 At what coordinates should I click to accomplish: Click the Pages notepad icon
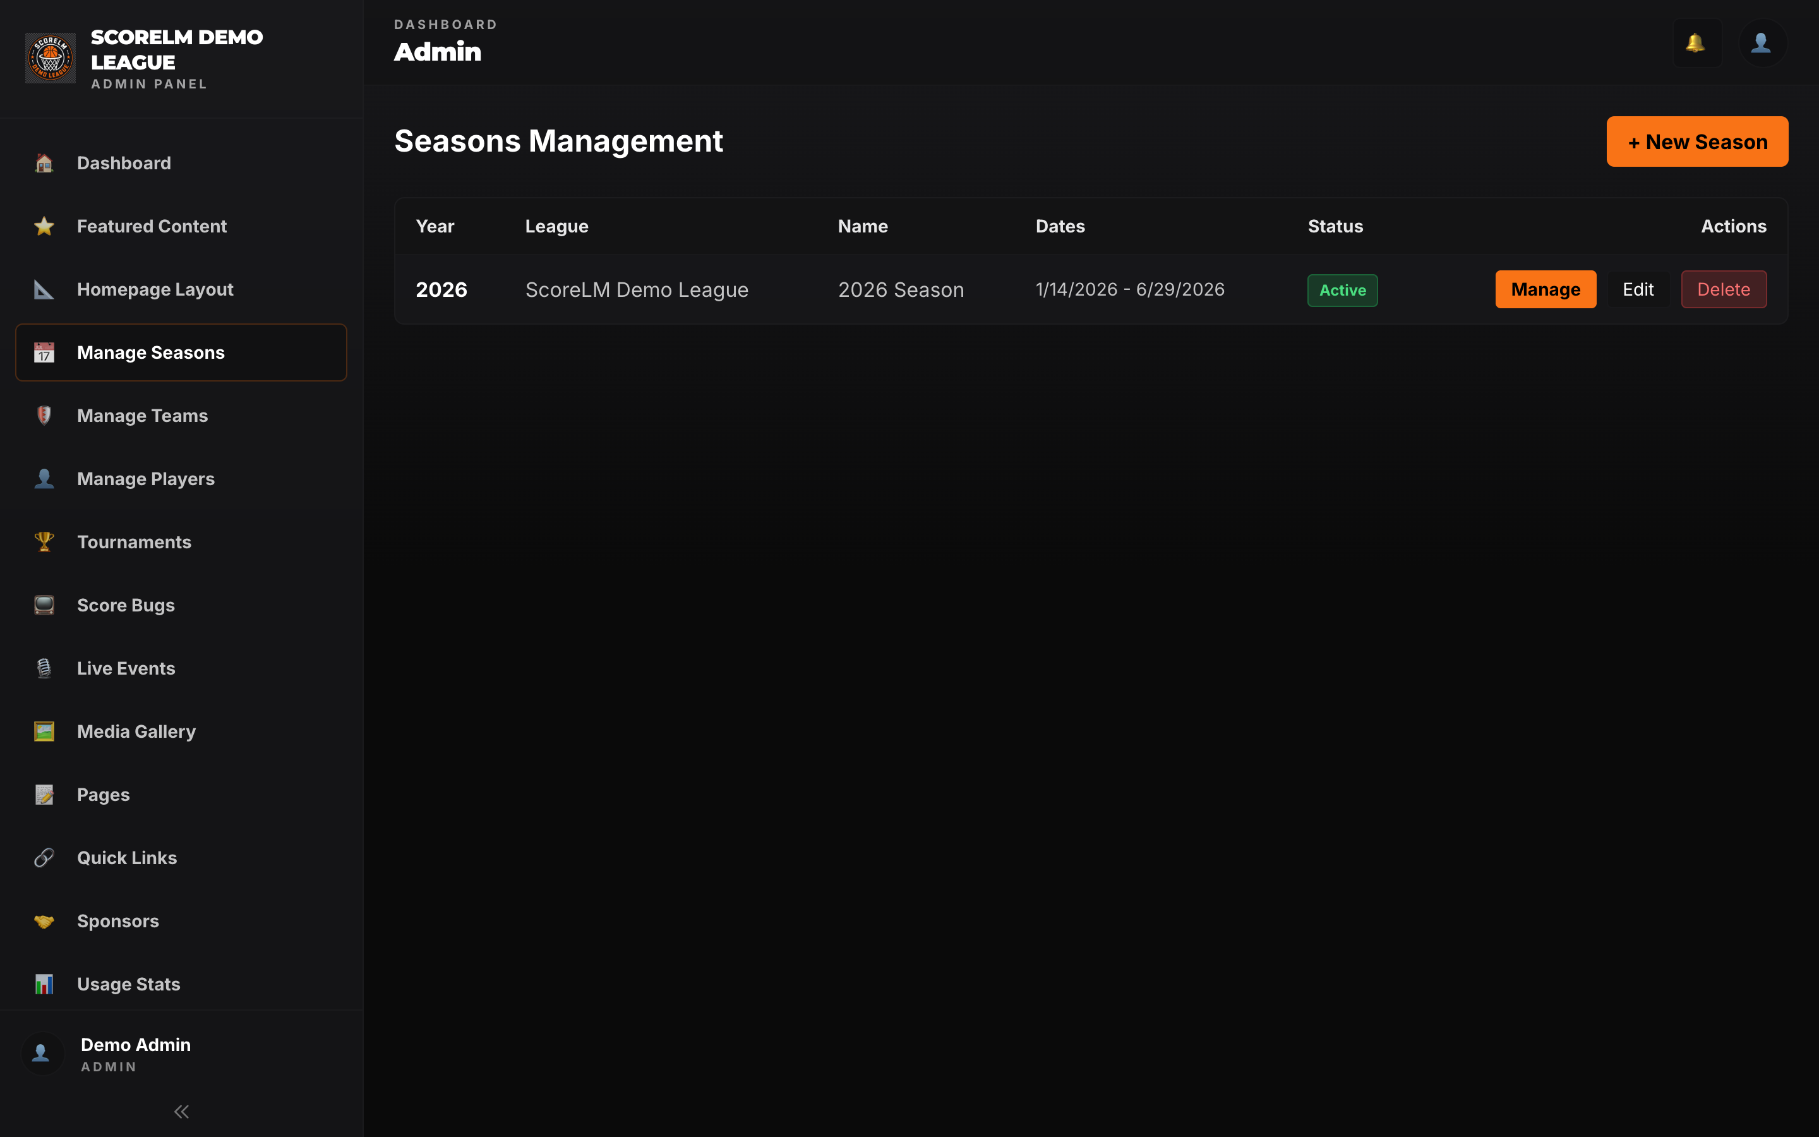pos(44,795)
